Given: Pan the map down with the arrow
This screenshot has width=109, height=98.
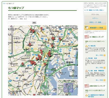Looking at the screenshot, I should (12, 31).
